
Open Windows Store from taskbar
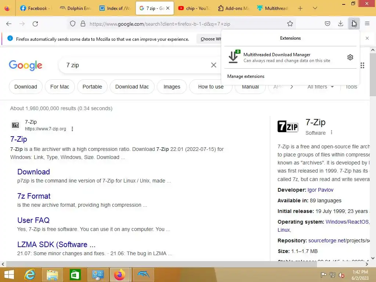point(75,275)
